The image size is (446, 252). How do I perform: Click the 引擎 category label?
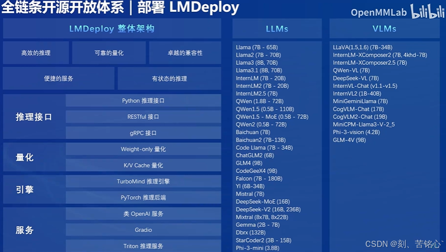(24, 189)
